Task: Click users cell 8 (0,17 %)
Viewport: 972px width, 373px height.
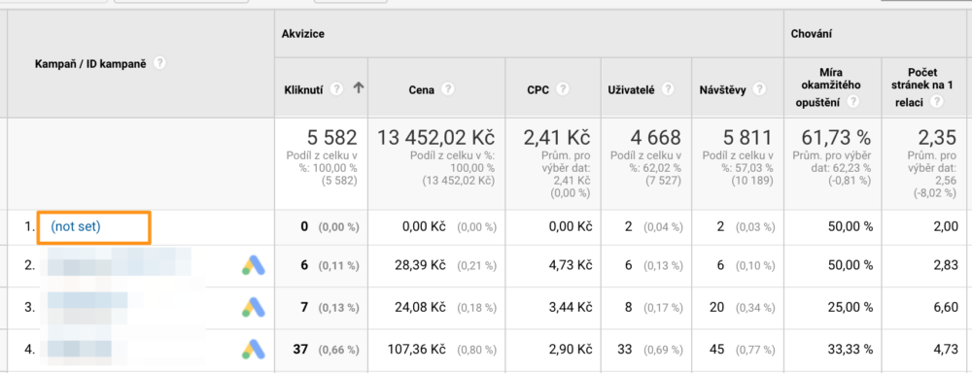Action: [653, 307]
